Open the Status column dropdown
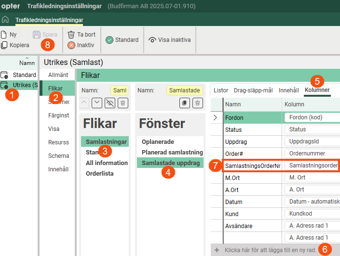340x256 pixels. coord(312,129)
